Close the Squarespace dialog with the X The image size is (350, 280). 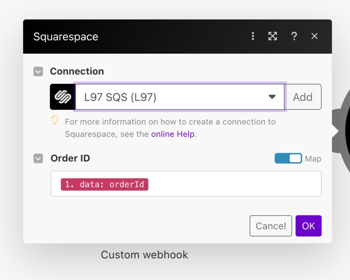pos(314,36)
